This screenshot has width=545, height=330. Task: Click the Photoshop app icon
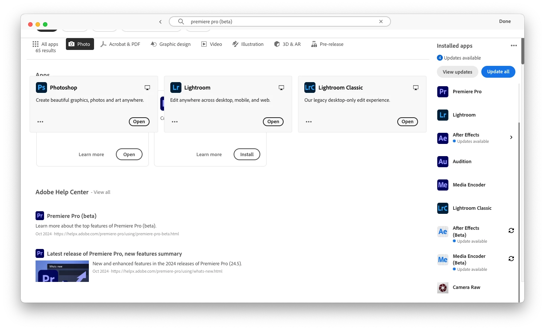[x=41, y=87]
